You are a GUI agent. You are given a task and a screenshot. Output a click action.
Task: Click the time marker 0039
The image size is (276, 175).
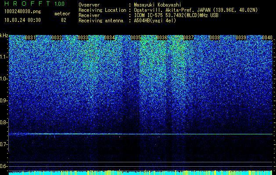(241, 38)
